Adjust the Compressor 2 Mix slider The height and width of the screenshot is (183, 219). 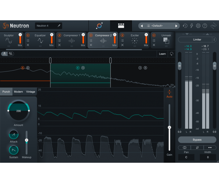[115, 38]
